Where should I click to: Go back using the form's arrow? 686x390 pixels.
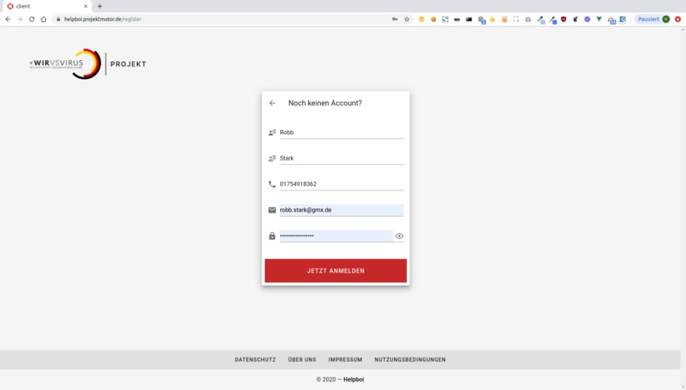click(272, 103)
